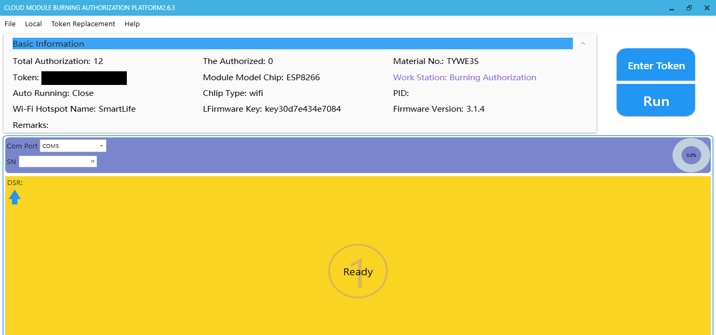Click the 0.0% circular progress indicator

pyautogui.click(x=691, y=155)
